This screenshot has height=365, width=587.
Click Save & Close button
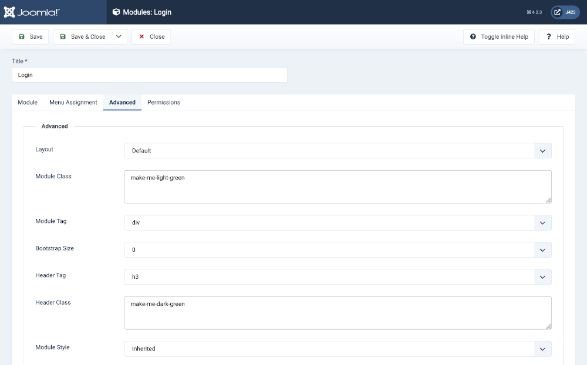coord(82,36)
